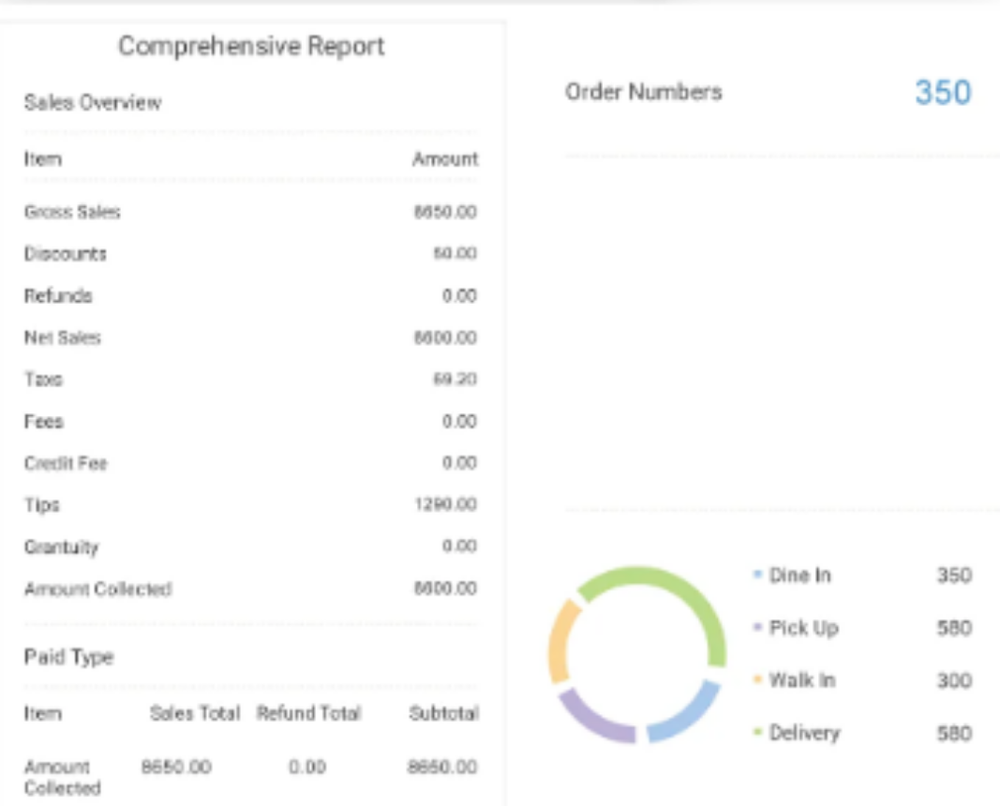Select the Tips row amount 1290.00
The width and height of the screenshot is (1000, 806).
pos(446,504)
